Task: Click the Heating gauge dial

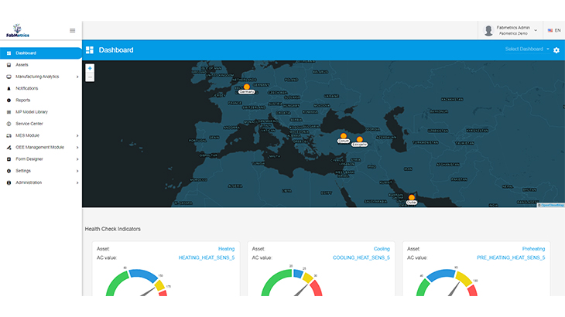Action: (x=137, y=283)
